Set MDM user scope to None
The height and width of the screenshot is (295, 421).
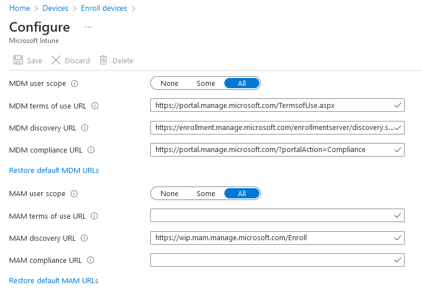click(x=170, y=84)
